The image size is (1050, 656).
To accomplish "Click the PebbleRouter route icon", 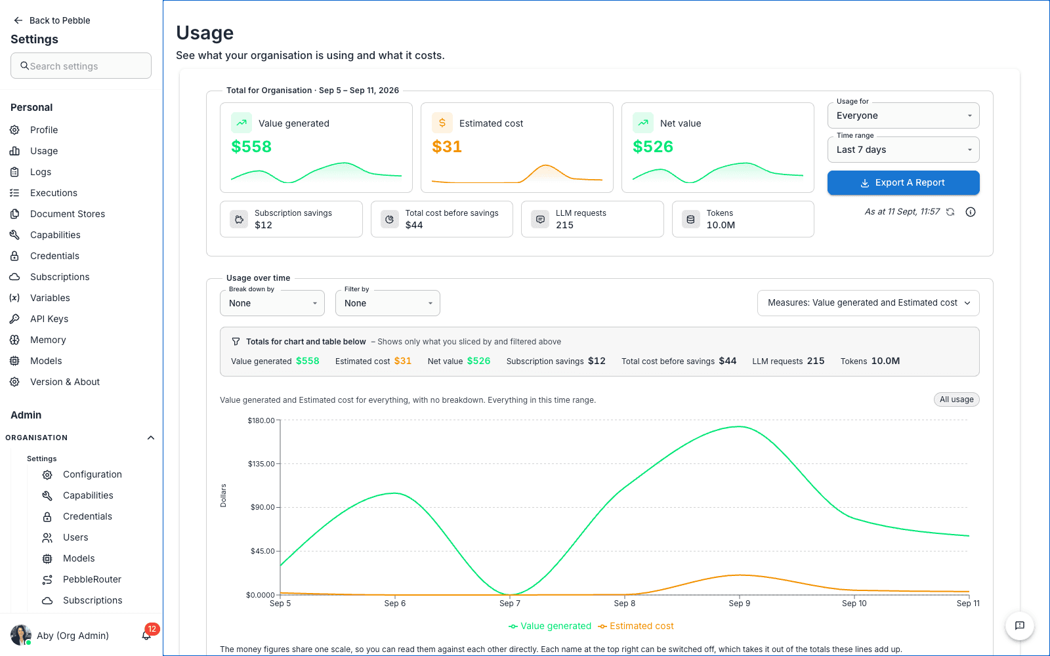I will 47,580.
